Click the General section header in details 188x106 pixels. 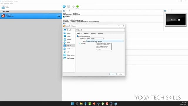[x=67, y=11]
